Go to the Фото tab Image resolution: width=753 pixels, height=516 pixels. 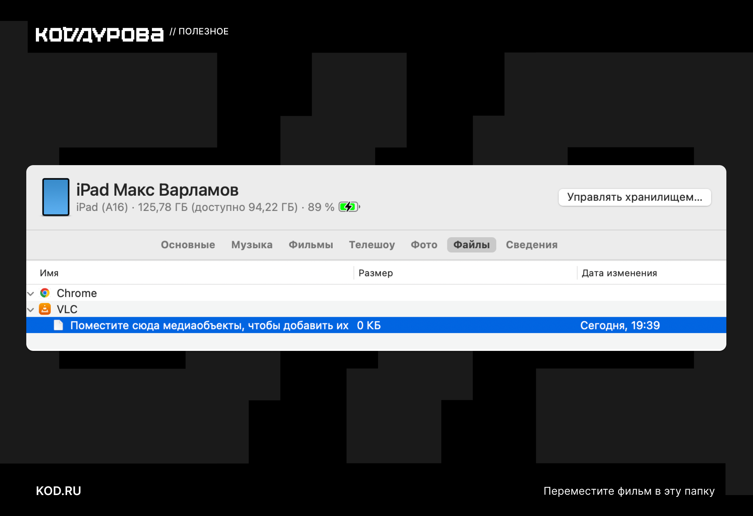[424, 245]
